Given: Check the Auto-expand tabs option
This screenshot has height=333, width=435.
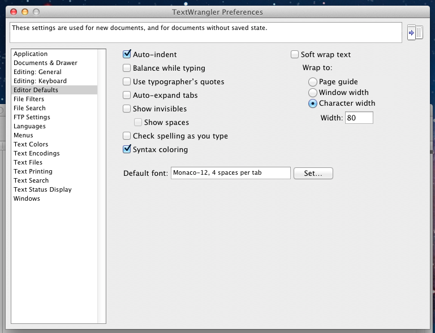Looking at the screenshot, I should point(127,95).
